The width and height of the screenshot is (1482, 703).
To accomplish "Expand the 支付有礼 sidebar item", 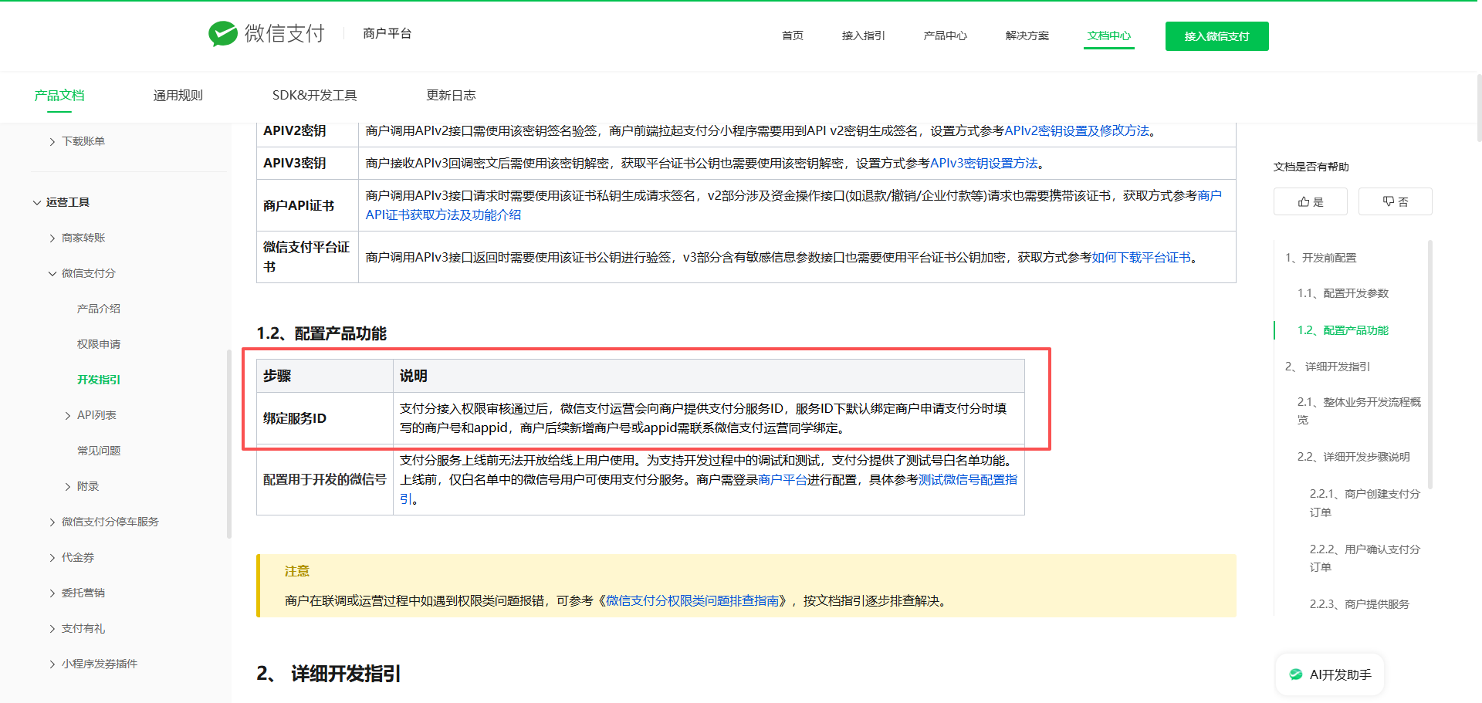I will click(52, 628).
